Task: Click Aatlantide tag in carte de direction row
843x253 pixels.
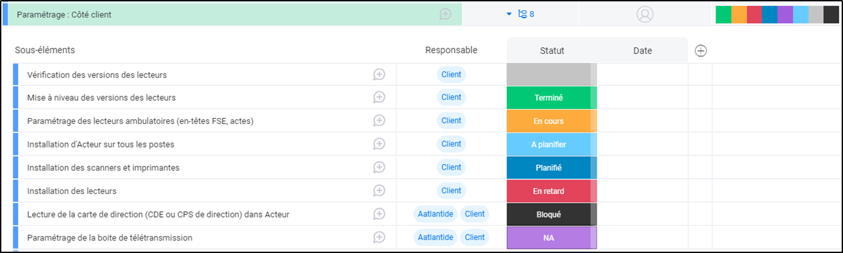Action: click(x=435, y=214)
